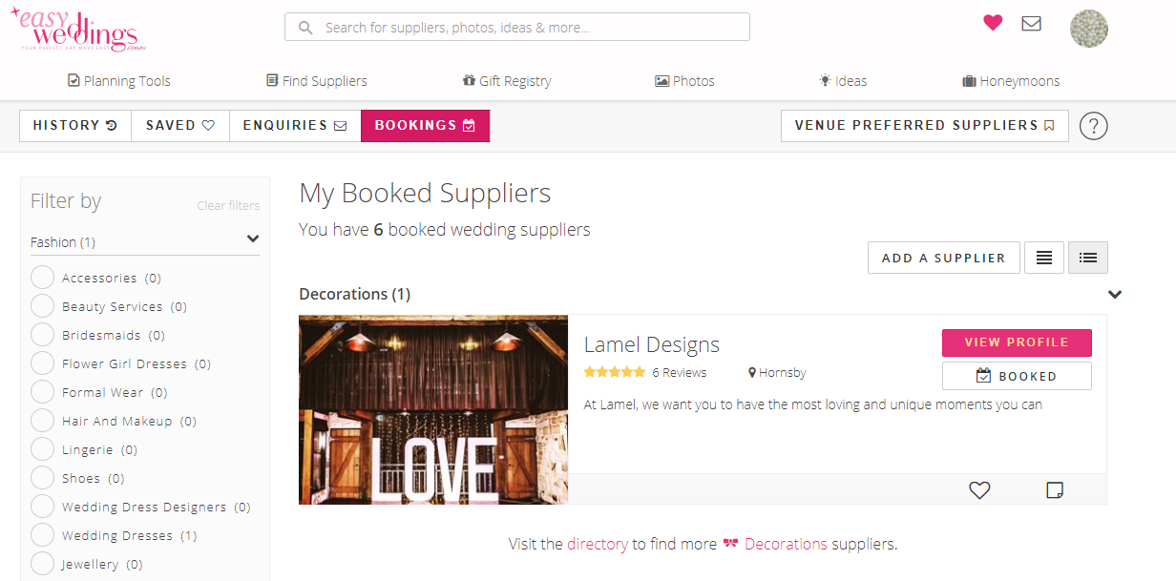Open the Gift Registry menu
Viewport: 1176px width, 581px height.
[x=507, y=81]
